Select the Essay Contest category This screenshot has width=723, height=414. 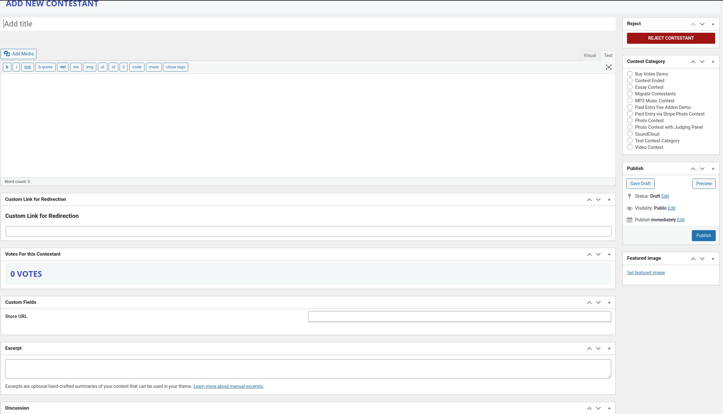click(630, 87)
